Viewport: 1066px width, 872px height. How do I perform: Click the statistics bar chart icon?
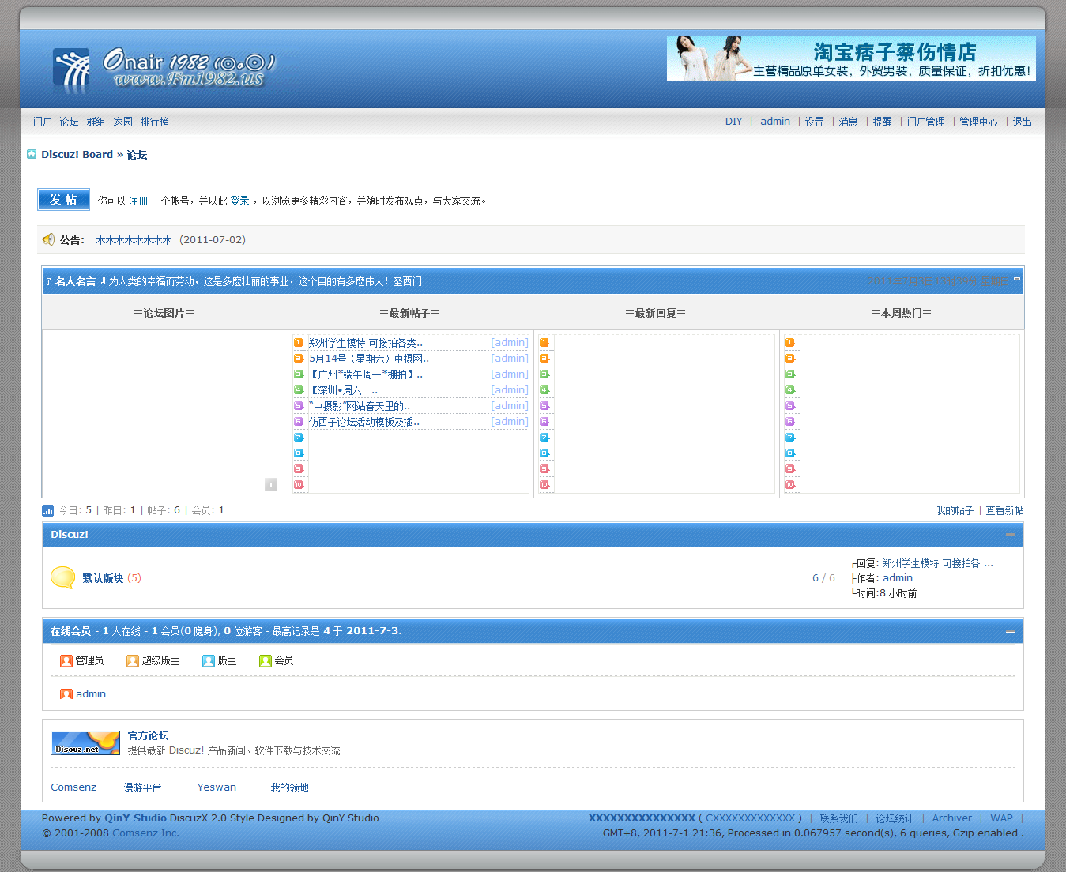pos(47,510)
